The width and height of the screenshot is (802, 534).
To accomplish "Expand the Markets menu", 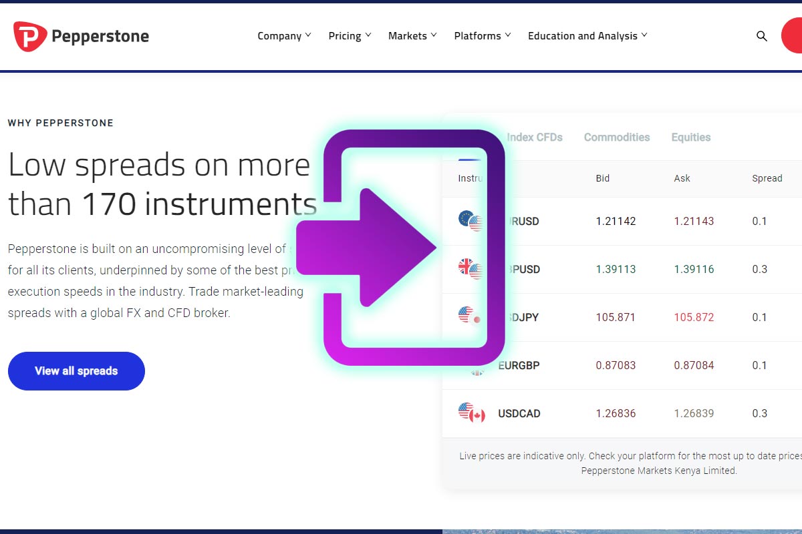I will [x=412, y=36].
